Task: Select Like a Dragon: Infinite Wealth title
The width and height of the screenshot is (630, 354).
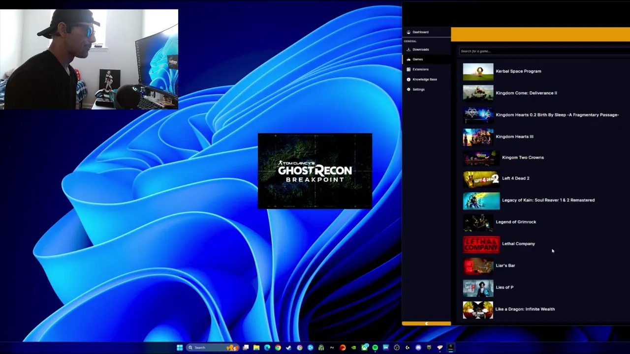Action: click(x=525, y=309)
